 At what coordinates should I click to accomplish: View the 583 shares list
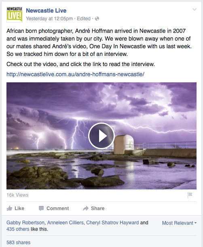(18, 242)
